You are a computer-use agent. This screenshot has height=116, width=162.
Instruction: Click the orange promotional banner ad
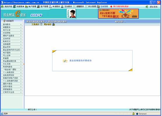118,14
